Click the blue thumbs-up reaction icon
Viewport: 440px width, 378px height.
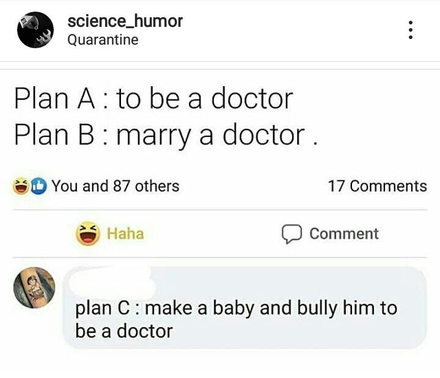[39, 186]
